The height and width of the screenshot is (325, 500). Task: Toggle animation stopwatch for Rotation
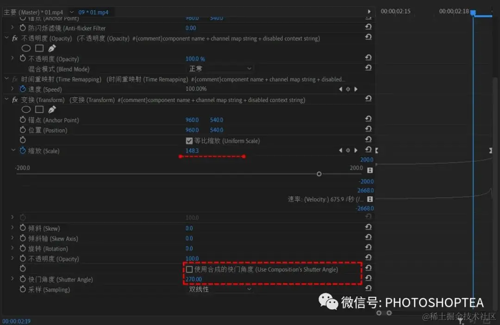click(23, 248)
